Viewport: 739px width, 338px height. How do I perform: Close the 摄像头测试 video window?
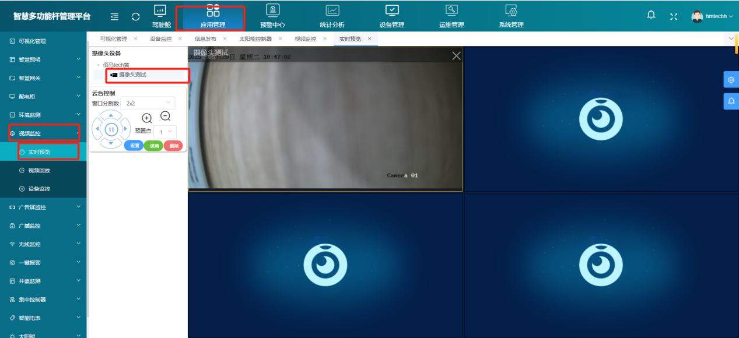tap(456, 56)
